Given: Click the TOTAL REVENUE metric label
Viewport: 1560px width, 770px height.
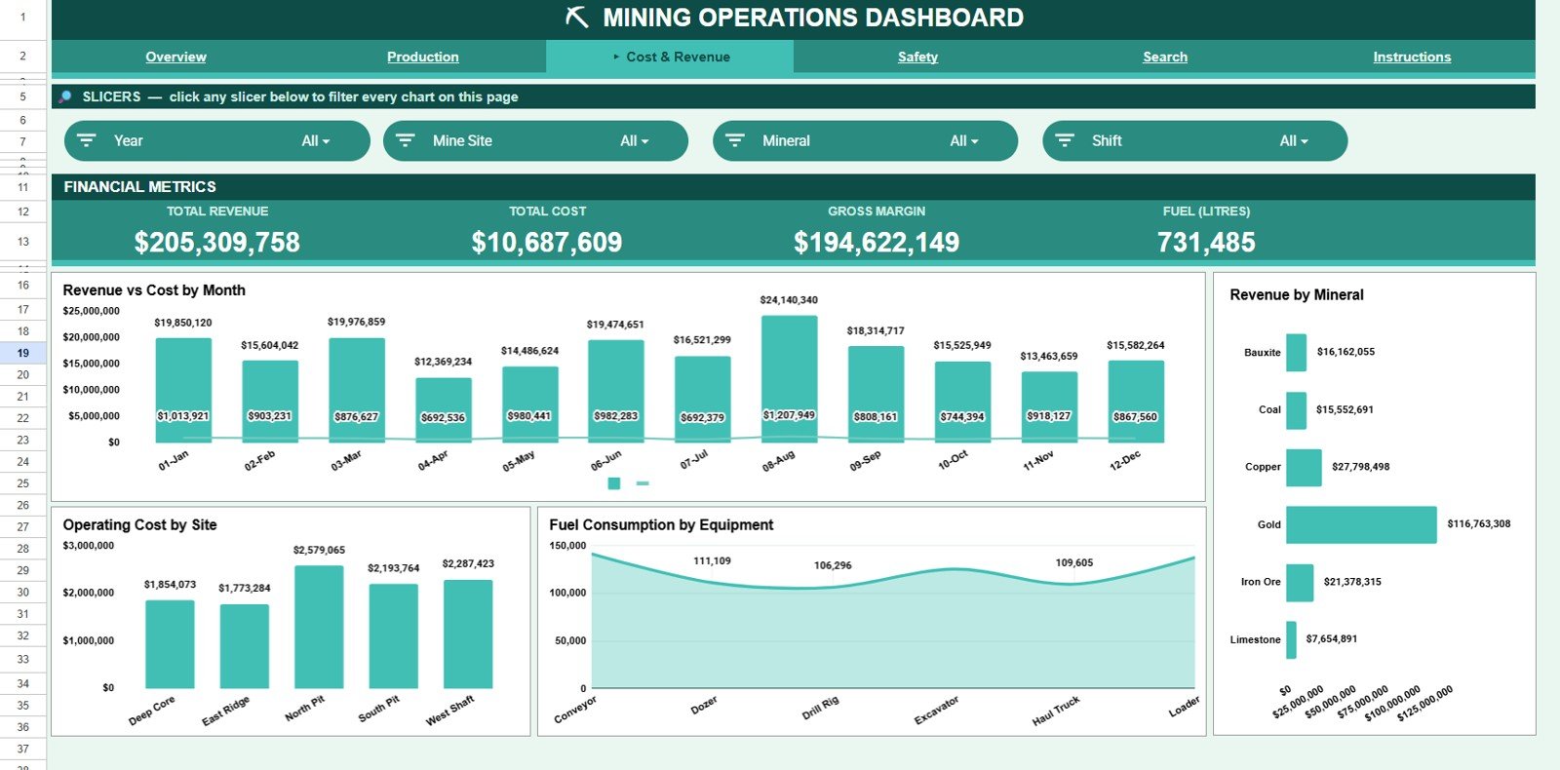Looking at the screenshot, I should pyautogui.click(x=217, y=211).
